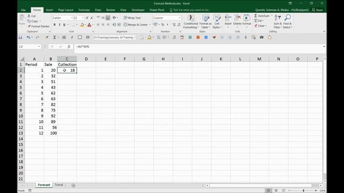Image resolution: width=344 pixels, height=193 pixels.
Task: Open the file path dropdown in quick toolbar
Action: tap(134, 38)
